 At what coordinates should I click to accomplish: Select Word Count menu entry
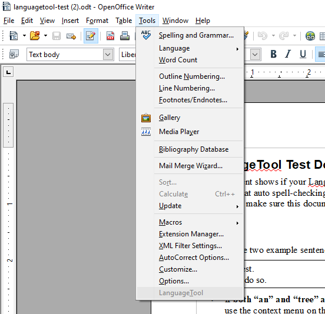(190, 60)
